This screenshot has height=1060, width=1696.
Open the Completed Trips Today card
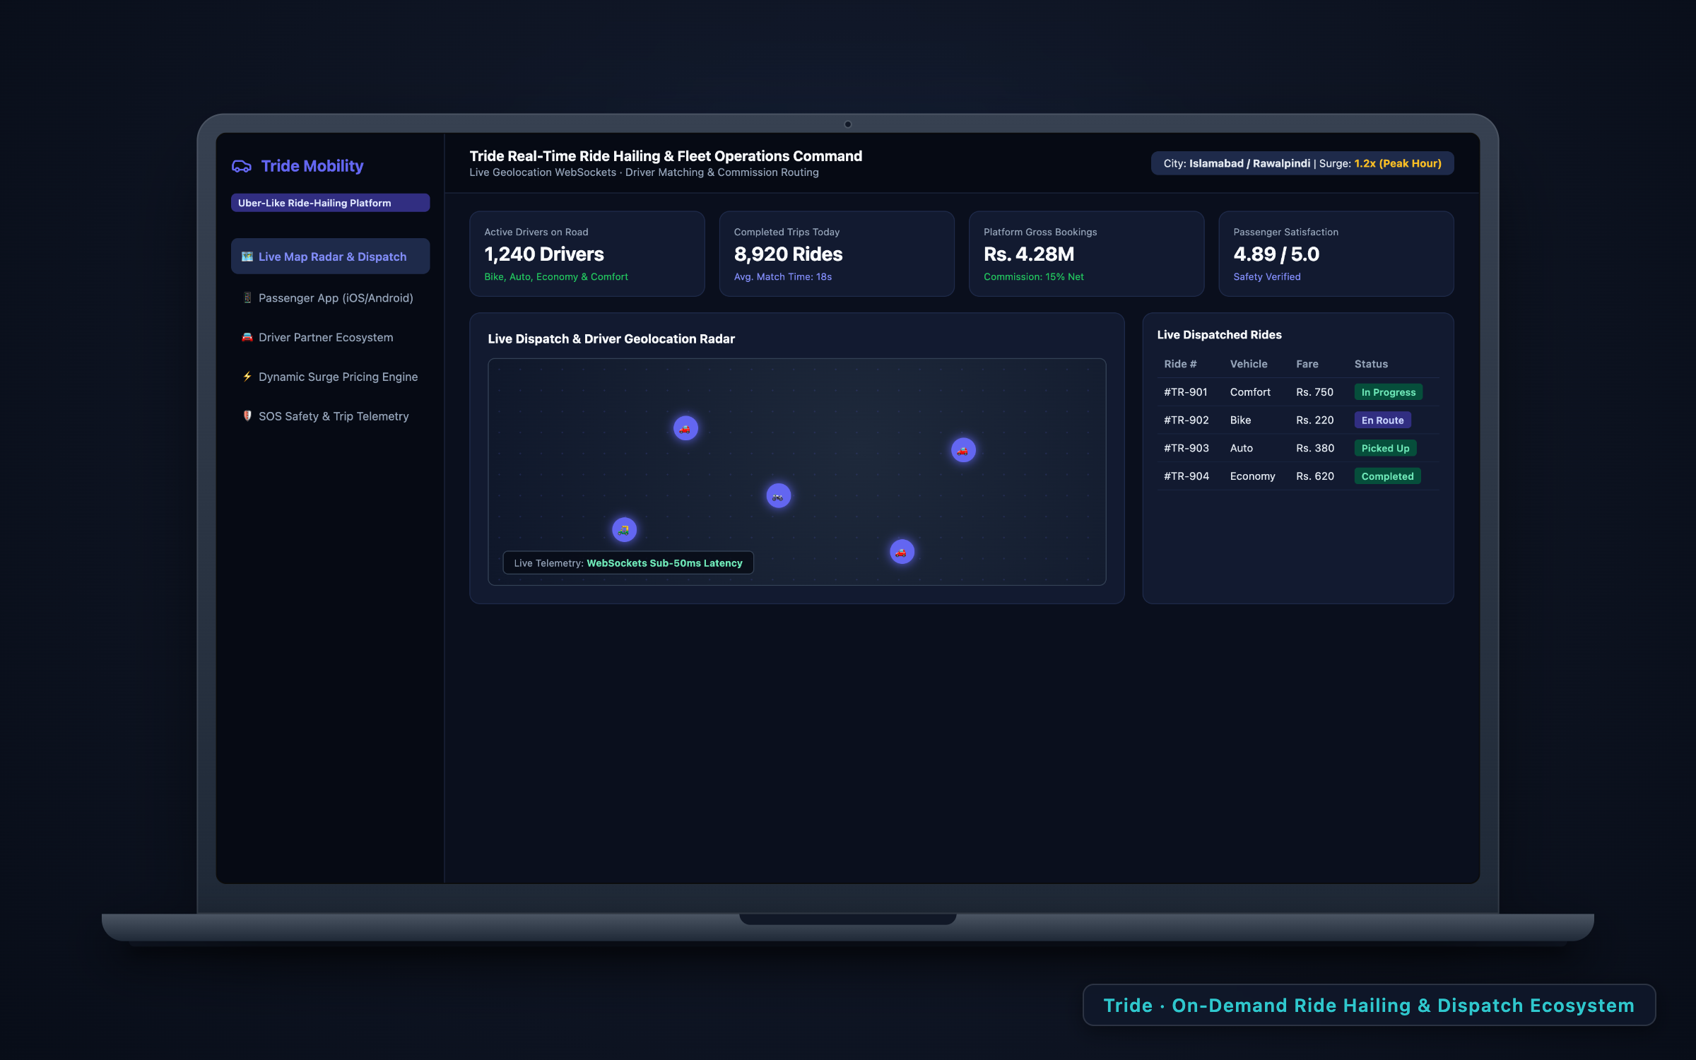tap(837, 254)
